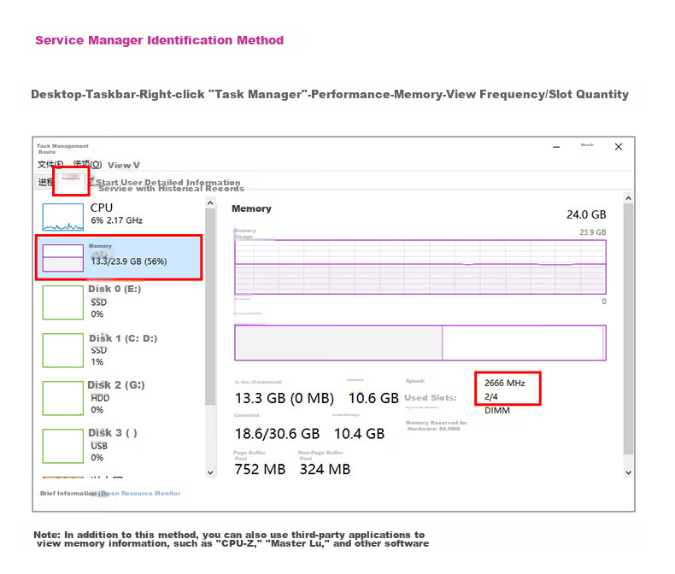Click the Open Resource Monitor link
Screen dimensions: 675x574
(140, 493)
